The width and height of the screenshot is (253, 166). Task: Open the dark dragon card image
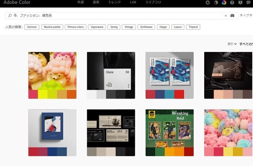pyautogui.click(x=228, y=71)
